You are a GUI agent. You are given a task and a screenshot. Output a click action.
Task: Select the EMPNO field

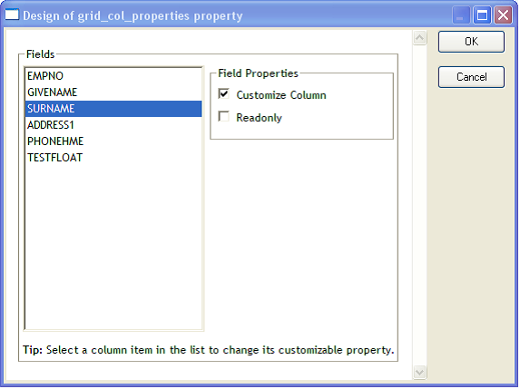click(x=113, y=76)
